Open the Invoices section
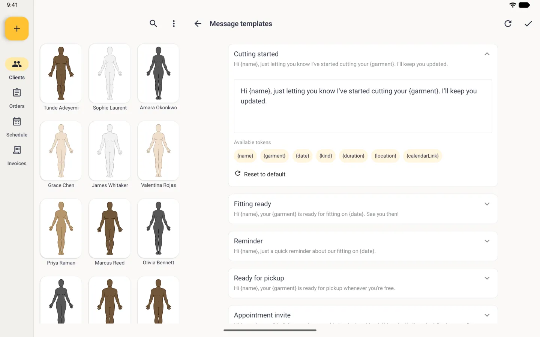This screenshot has height=337, width=540. coord(17,156)
